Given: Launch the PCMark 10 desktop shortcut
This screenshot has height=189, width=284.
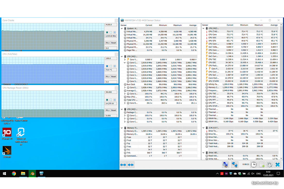Looking at the screenshot, I should pyautogui.click(x=7, y=133).
